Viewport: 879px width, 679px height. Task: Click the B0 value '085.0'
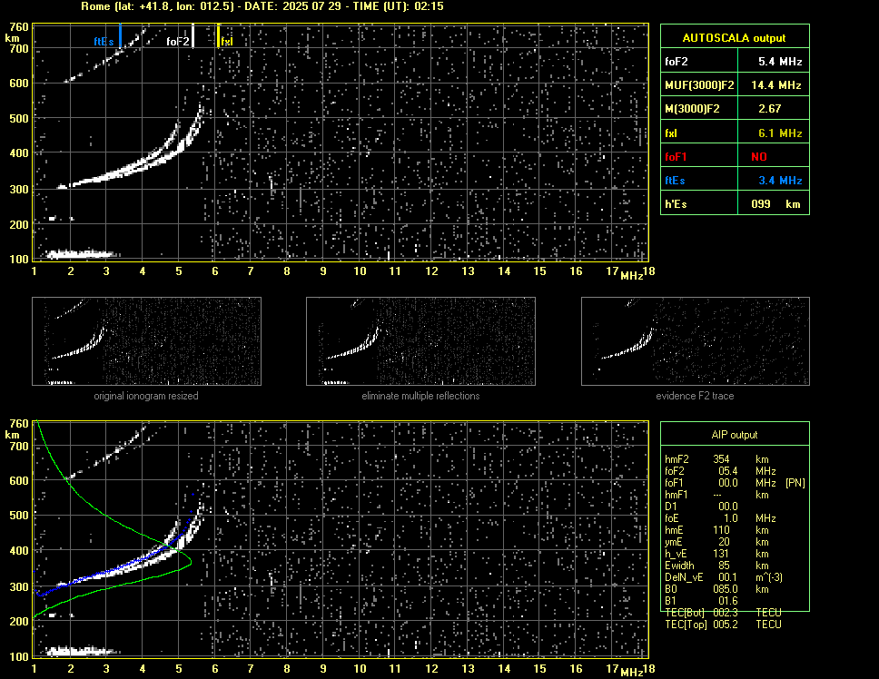pos(726,589)
